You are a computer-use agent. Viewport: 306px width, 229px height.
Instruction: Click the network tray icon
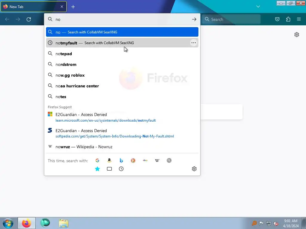tap(269, 223)
